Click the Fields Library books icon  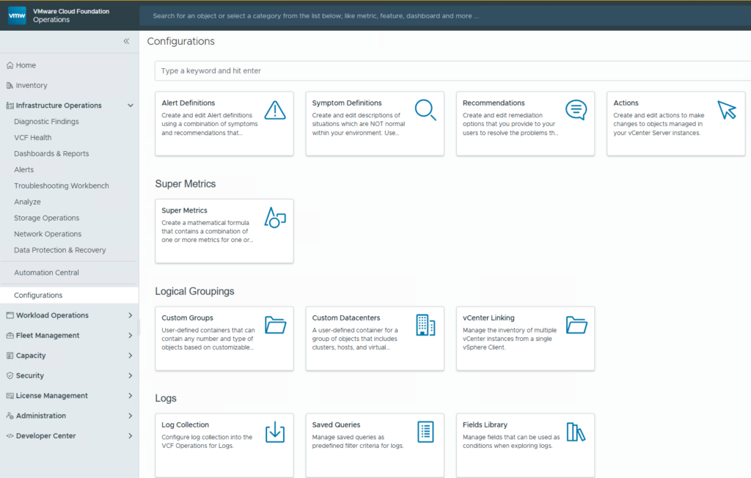coord(576,432)
